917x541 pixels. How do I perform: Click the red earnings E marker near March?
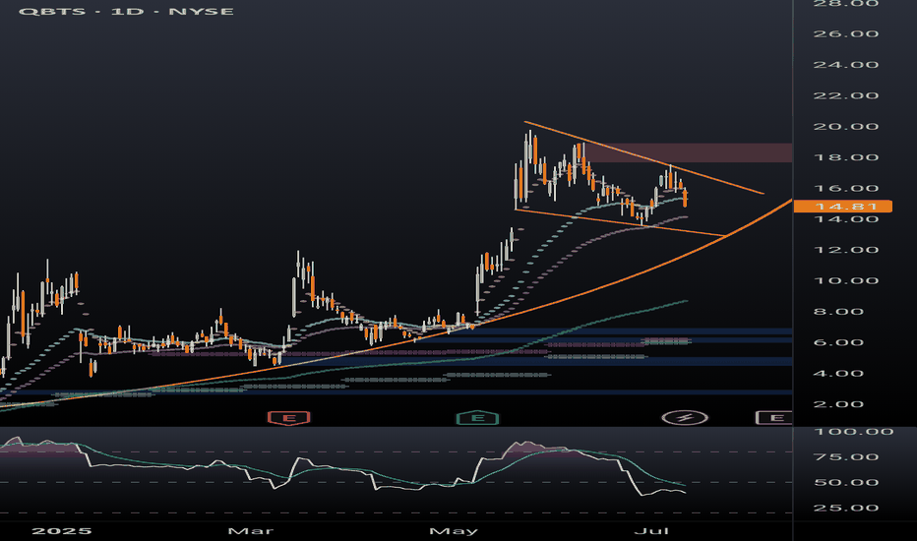(x=289, y=418)
